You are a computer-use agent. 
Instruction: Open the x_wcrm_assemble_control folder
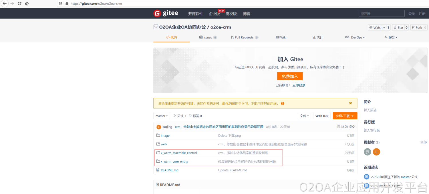click(x=179, y=153)
